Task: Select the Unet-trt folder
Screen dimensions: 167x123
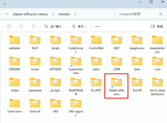Action: [x=35, y=106]
